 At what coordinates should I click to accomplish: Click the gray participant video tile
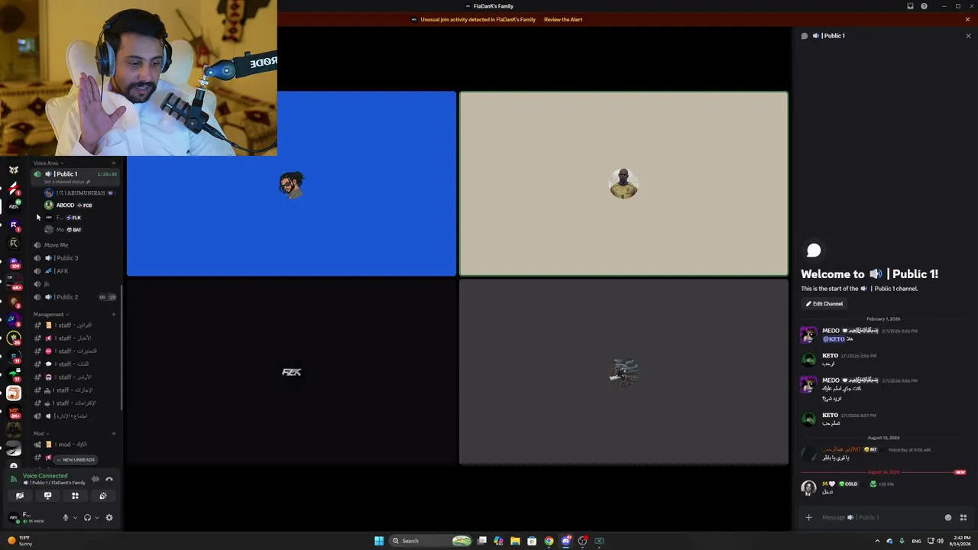click(623, 372)
